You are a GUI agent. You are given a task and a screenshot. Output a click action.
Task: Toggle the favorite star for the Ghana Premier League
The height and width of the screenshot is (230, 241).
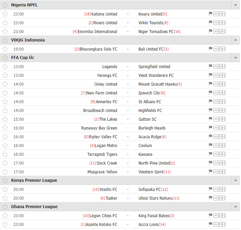(x=5, y=207)
